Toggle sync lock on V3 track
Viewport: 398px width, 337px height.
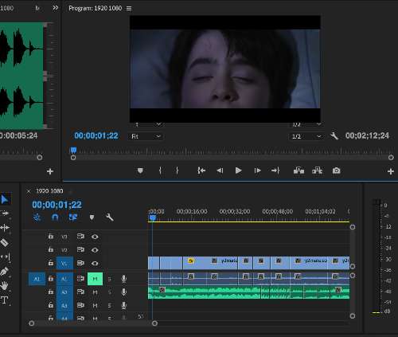click(80, 237)
